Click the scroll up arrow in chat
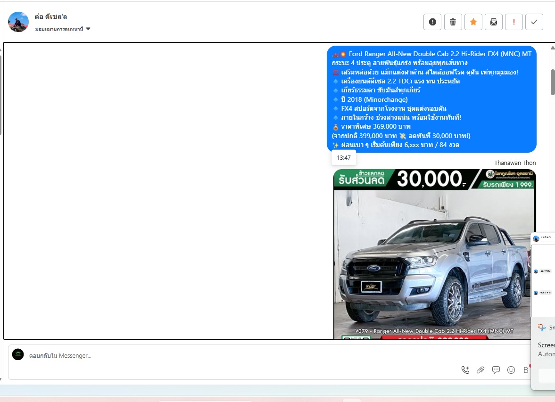The image size is (555, 402). click(552, 48)
